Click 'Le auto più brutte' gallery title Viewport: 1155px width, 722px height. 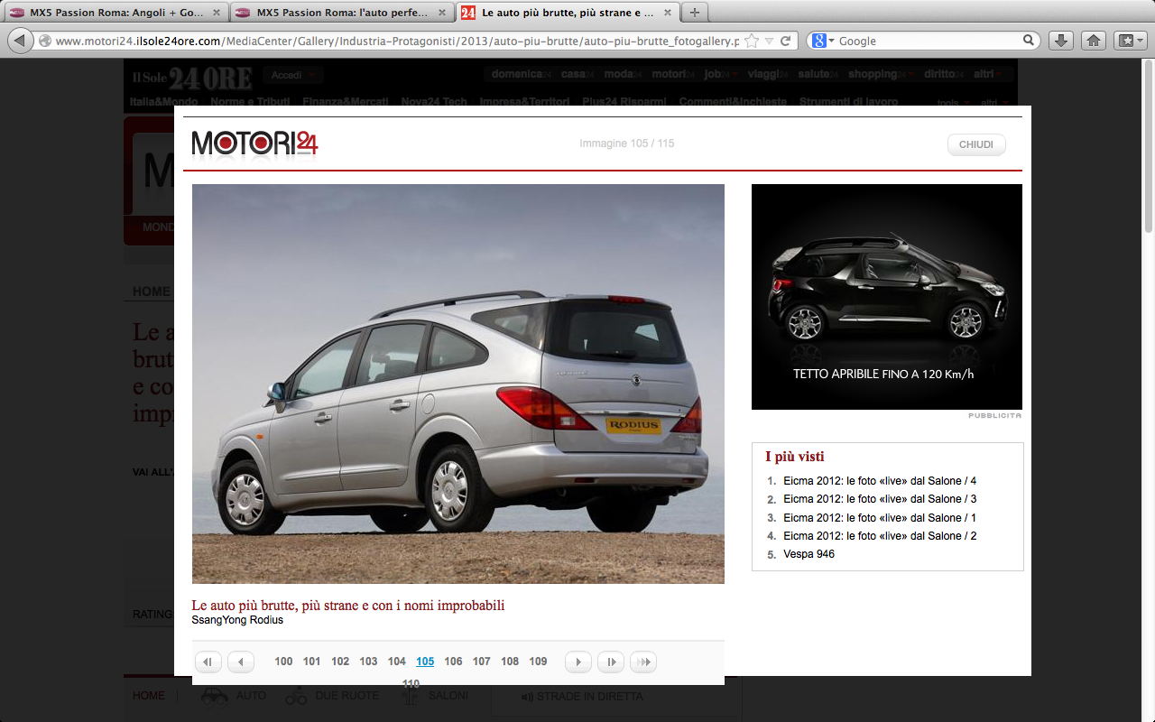[x=348, y=606]
